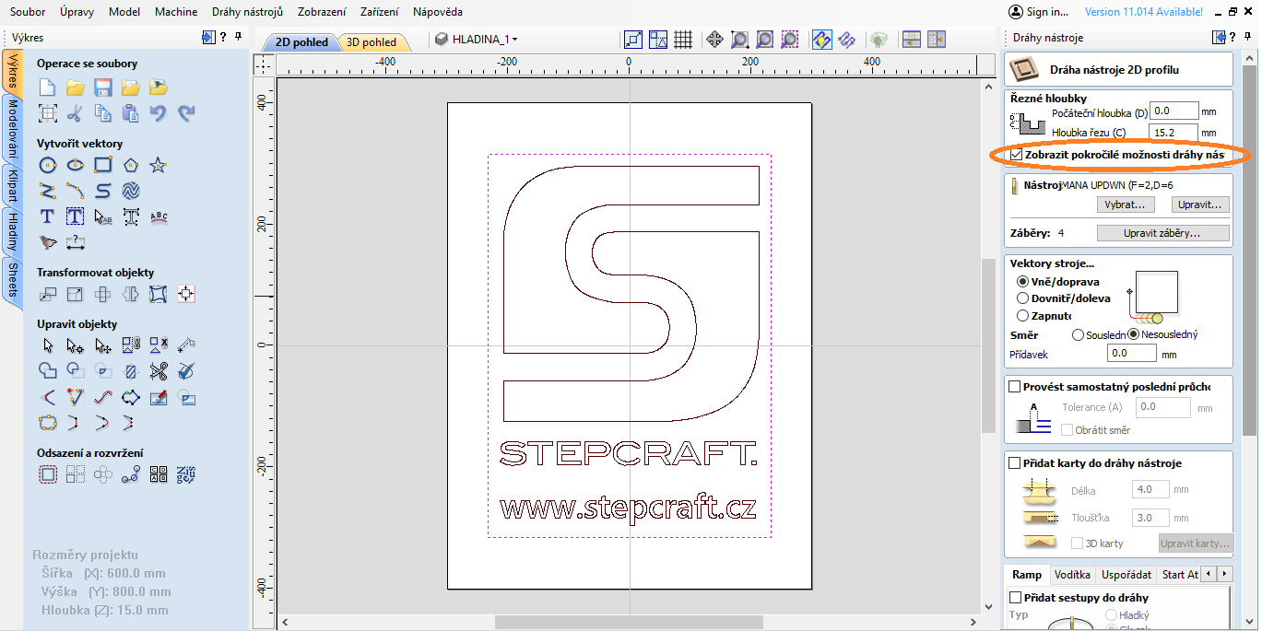The image size is (1262, 631).
Task: Create a new file
Action: (48, 88)
